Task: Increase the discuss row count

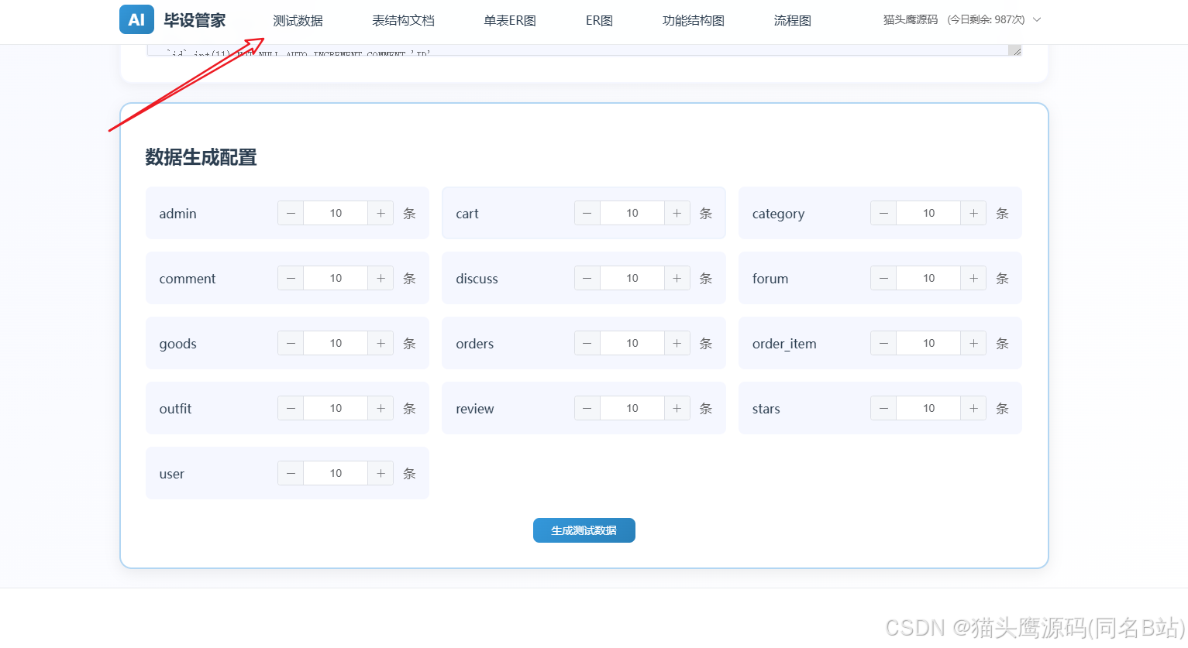Action: click(677, 278)
